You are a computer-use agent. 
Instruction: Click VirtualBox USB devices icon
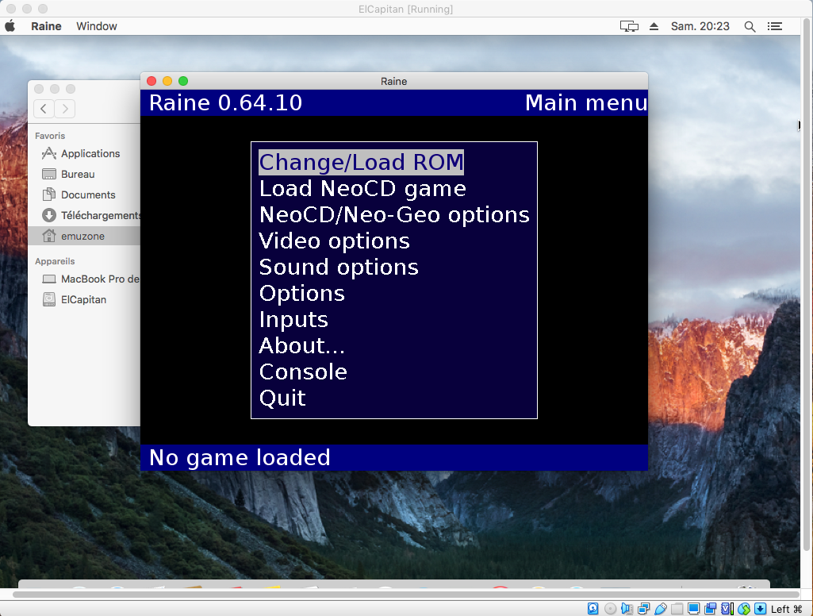(661, 609)
